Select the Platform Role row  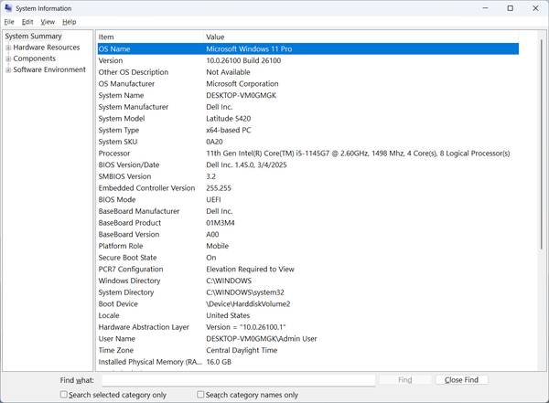pos(308,246)
